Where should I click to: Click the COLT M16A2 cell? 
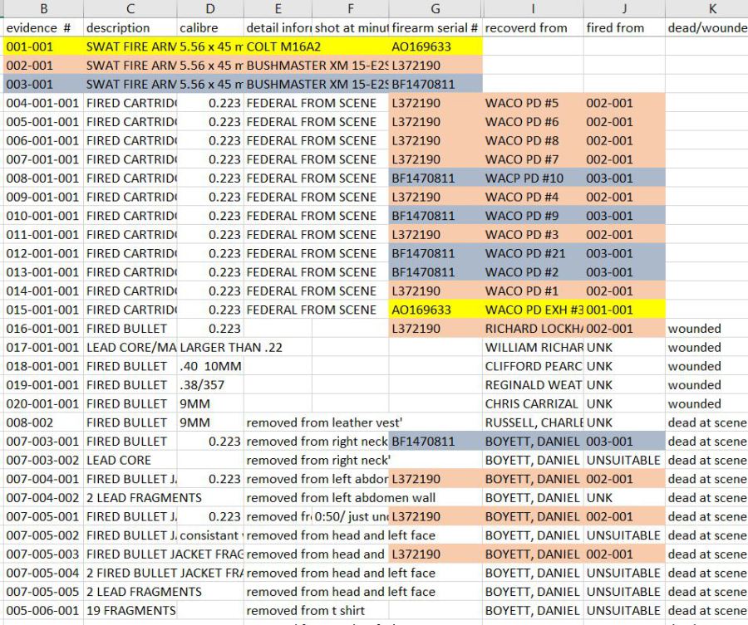click(x=278, y=46)
